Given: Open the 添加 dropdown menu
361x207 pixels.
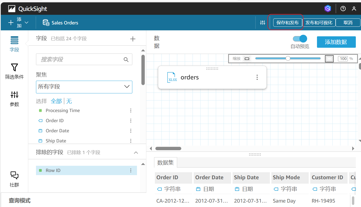Looking at the screenshot, I should [x=19, y=23].
